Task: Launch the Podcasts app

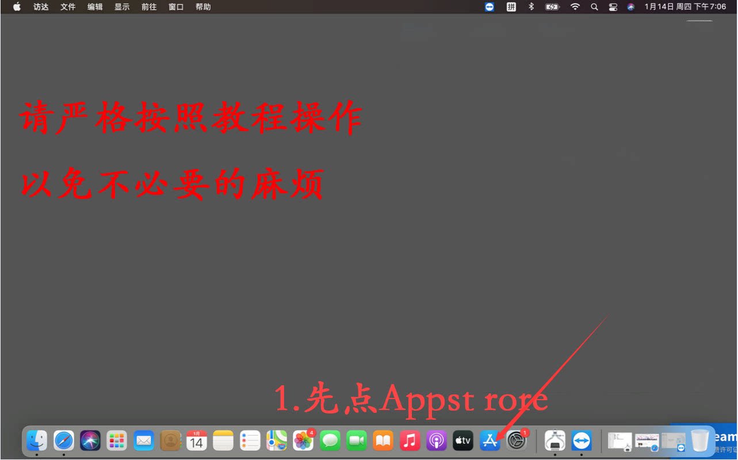Action: pyautogui.click(x=436, y=440)
